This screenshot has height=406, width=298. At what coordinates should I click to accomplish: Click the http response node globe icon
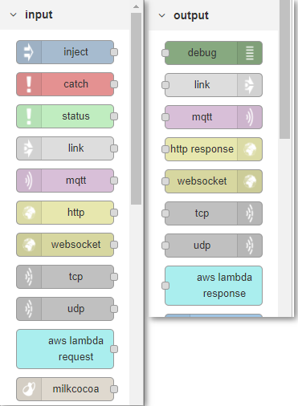point(250,149)
